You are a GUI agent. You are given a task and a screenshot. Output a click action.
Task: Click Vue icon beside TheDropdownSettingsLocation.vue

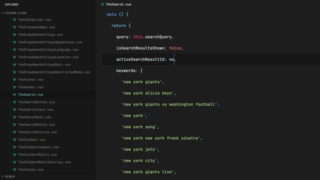coord(14,57)
